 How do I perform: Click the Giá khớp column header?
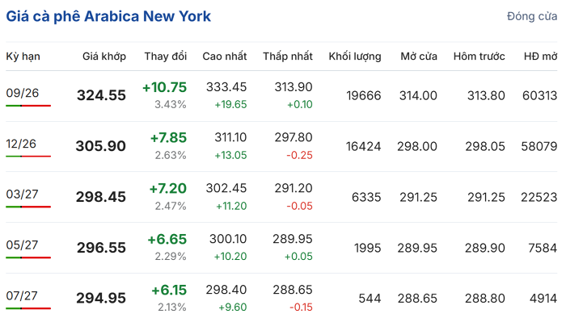click(x=104, y=56)
